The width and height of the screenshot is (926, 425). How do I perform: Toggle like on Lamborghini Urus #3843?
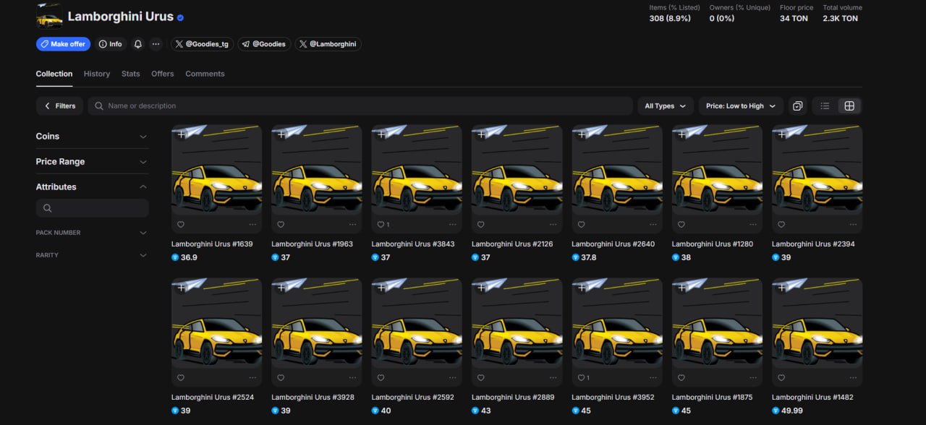click(381, 225)
